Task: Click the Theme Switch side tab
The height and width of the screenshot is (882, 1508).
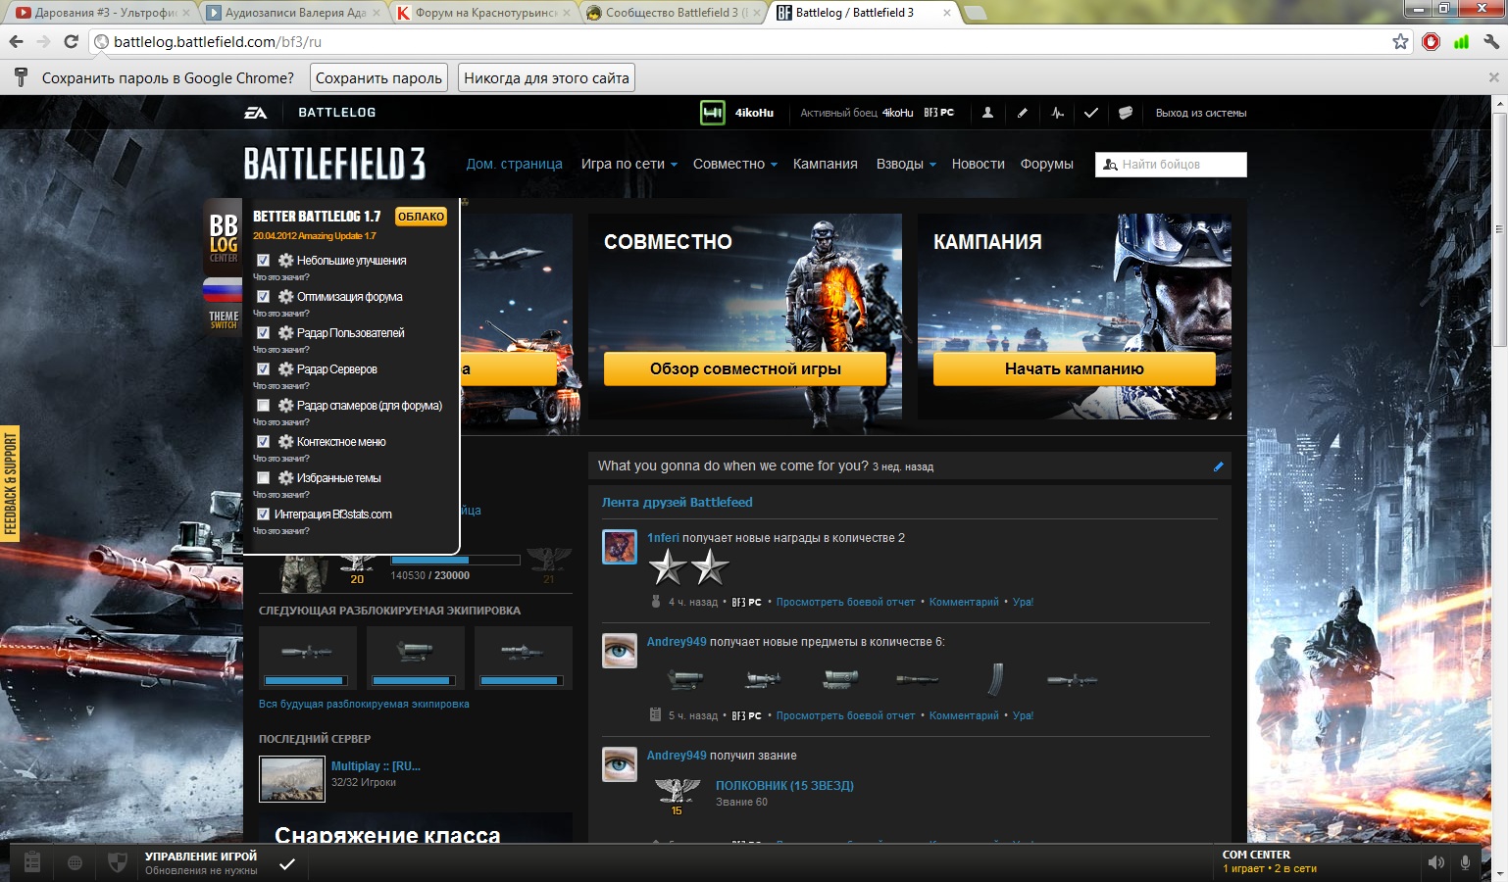Action: pos(223,319)
